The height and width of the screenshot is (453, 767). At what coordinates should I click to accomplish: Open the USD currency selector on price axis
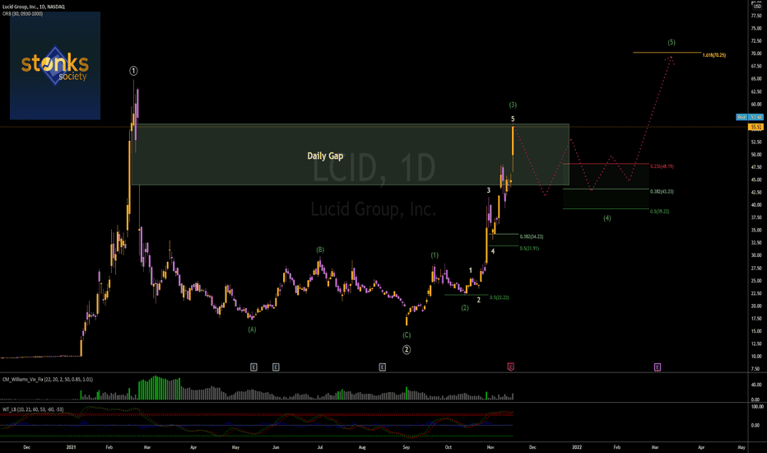click(x=757, y=7)
